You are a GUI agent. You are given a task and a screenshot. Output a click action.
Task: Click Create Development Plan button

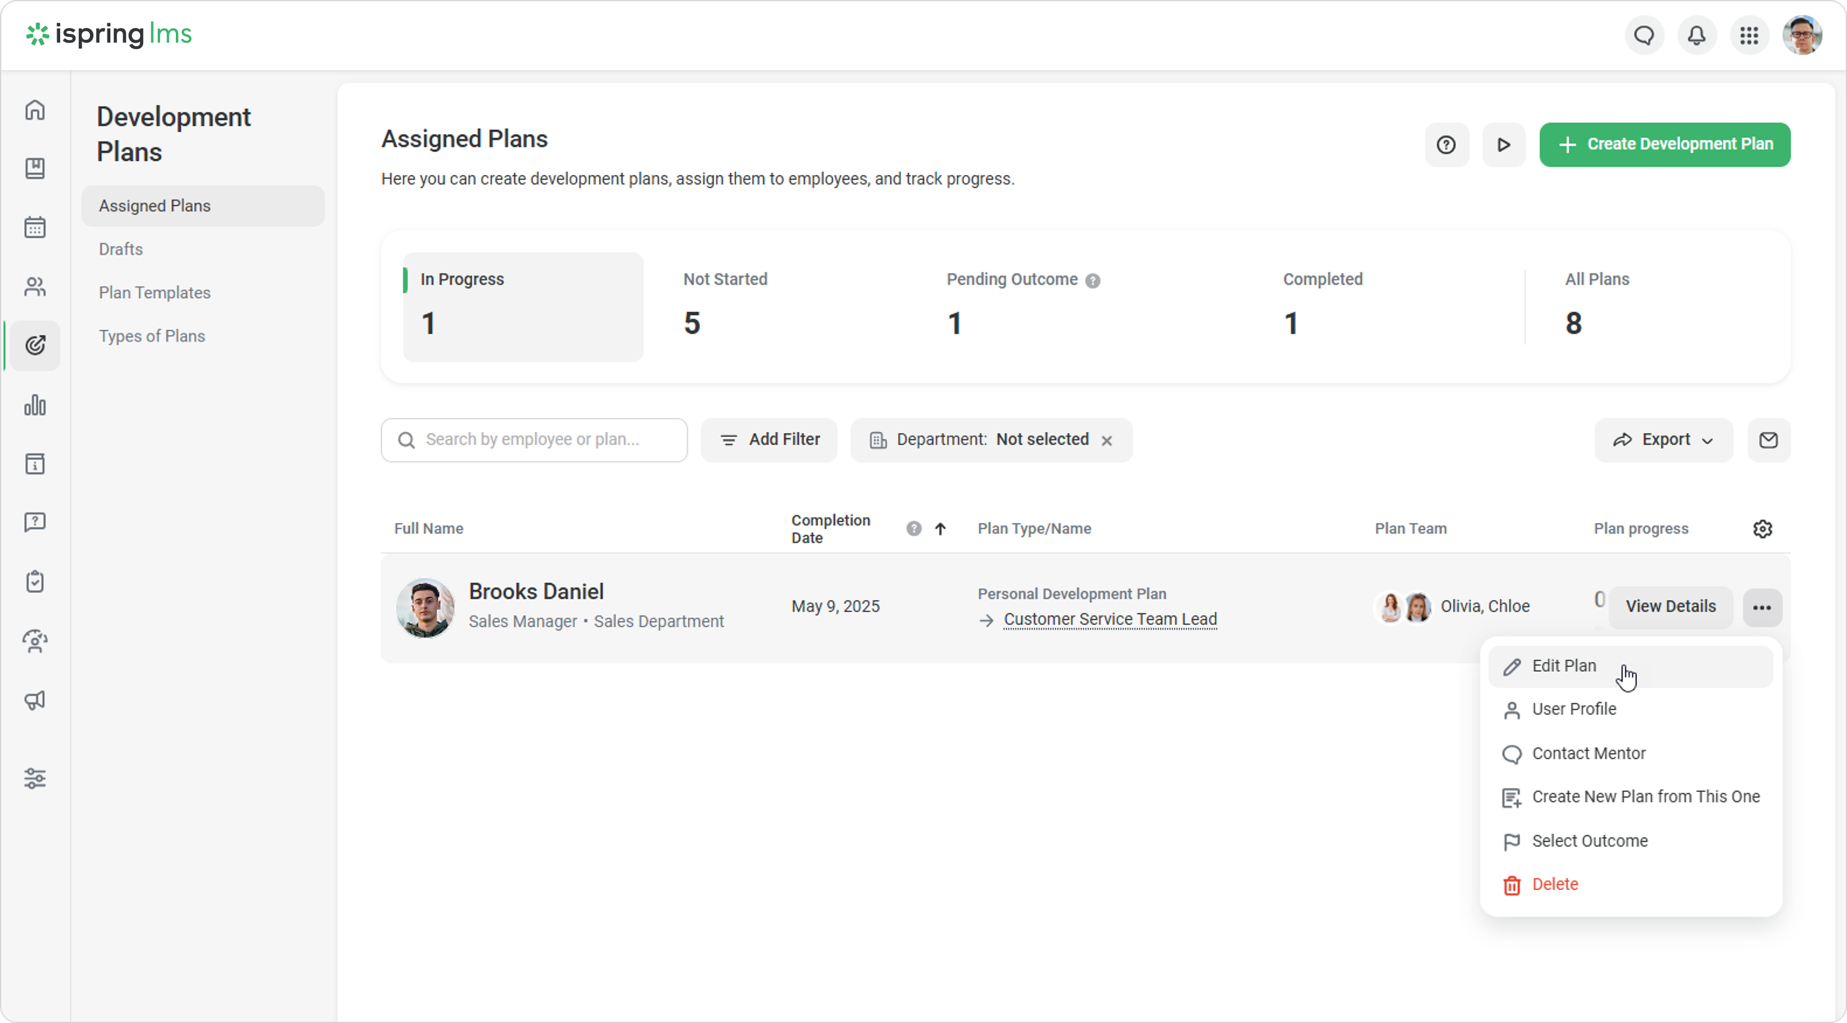(x=1664, y=145)
